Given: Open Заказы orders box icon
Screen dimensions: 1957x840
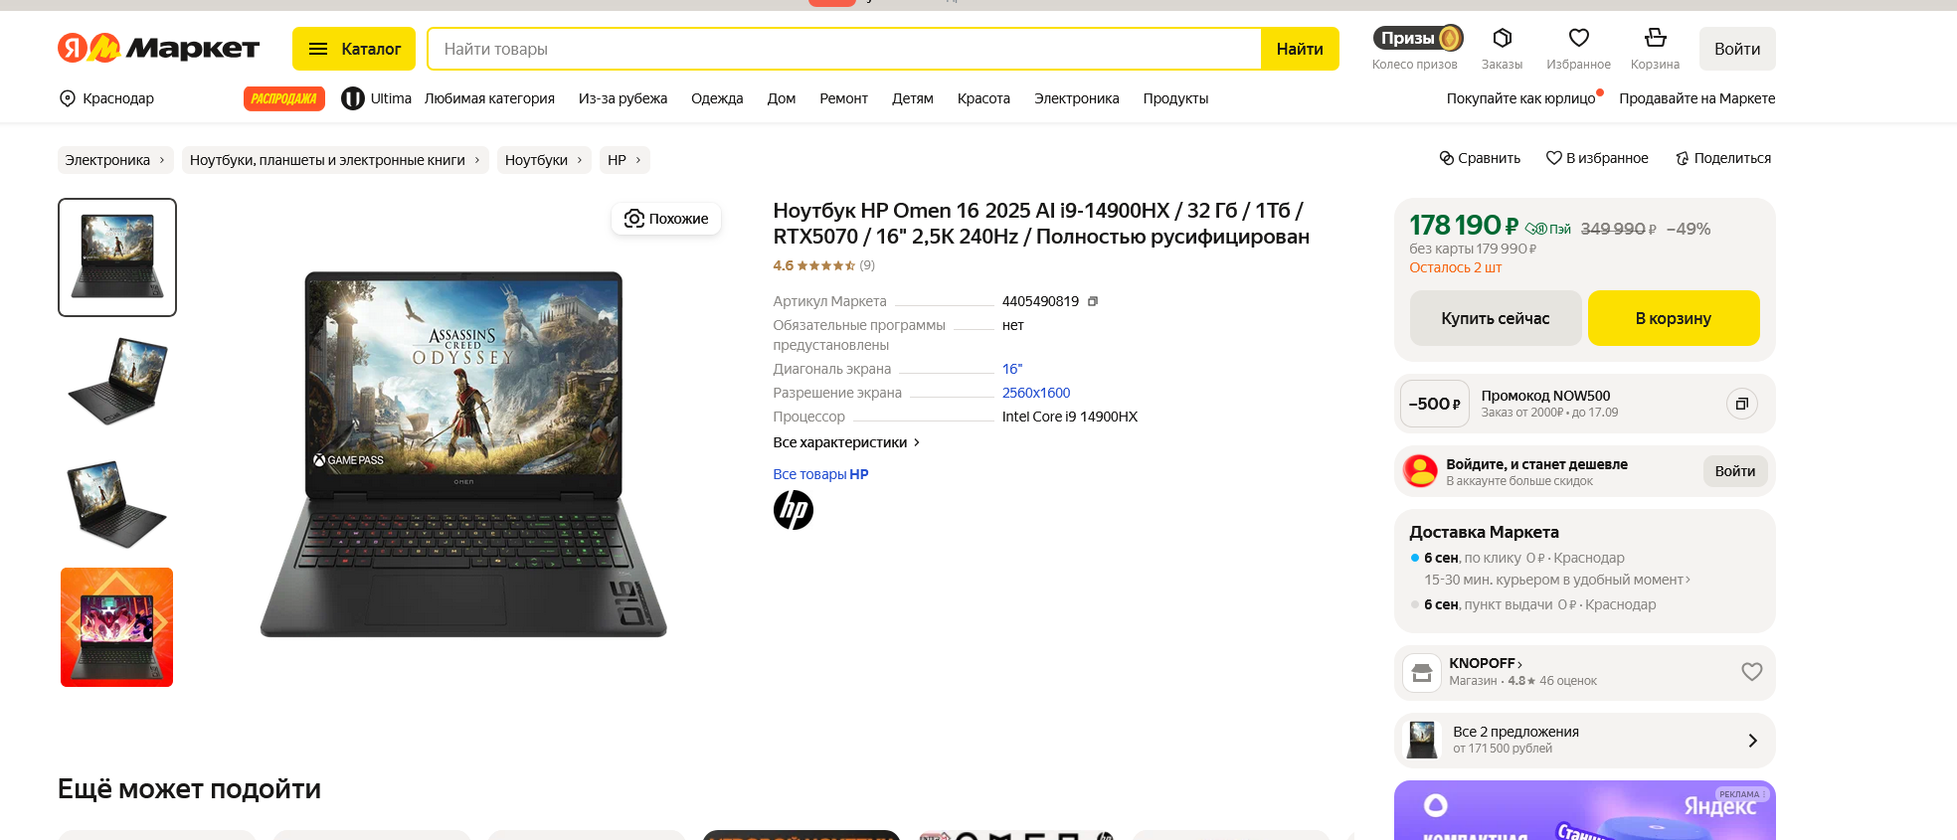Looking at the screenshot, I should coord(1502,49).
